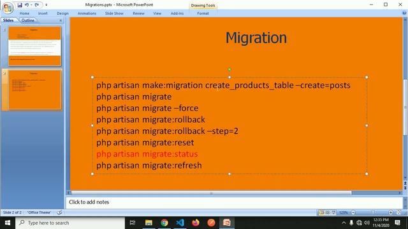Run the spell check status icon
This screenshot has height=229, width=408.
pyautogui.click(x=59, y=212)
